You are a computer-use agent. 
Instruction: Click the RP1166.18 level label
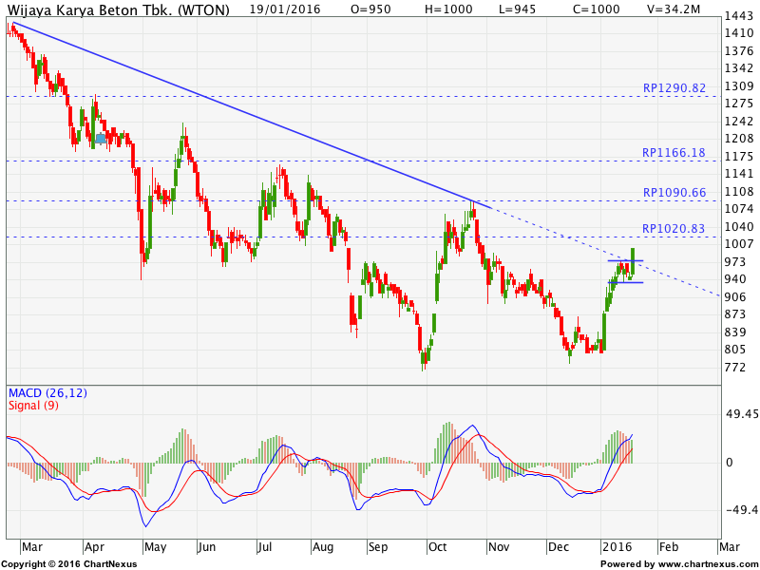pyautogui.click(x=674, y=152)
